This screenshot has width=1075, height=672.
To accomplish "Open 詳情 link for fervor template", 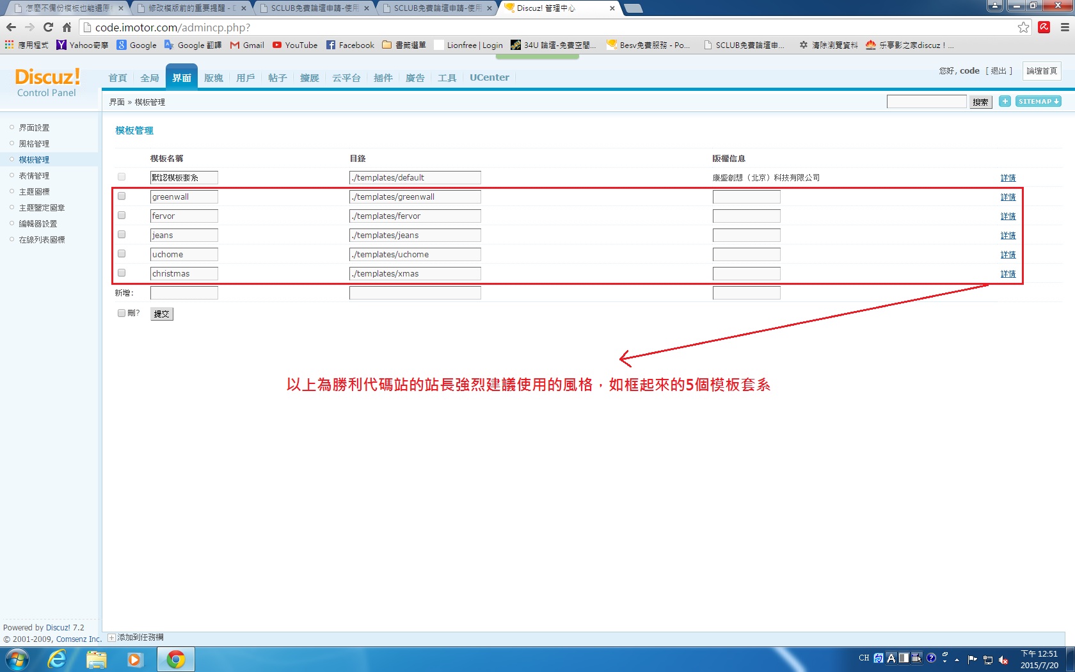I will pos(1008,216).
